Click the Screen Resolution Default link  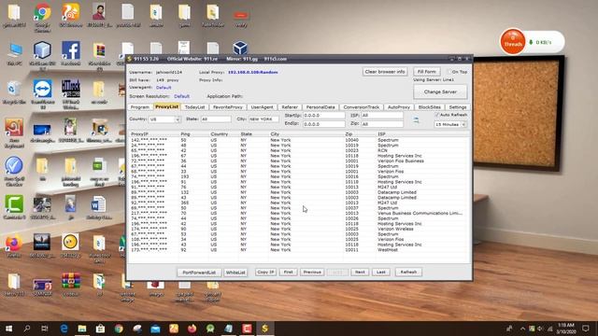181,96
